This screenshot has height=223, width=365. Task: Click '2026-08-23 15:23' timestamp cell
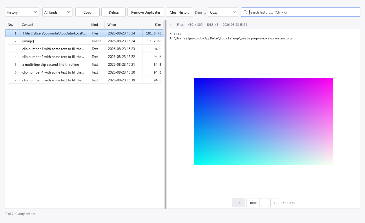point(121,49)
